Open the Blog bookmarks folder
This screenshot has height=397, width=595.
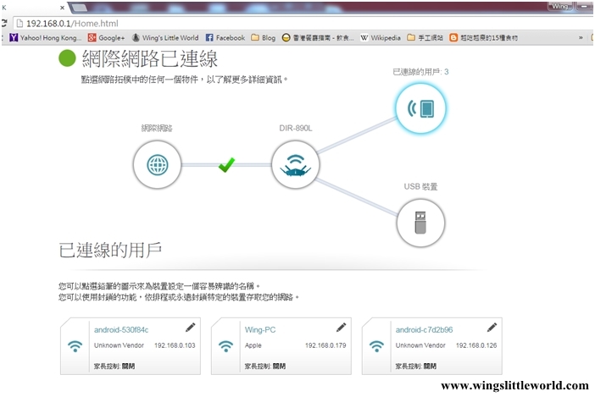tap(263, 38)
